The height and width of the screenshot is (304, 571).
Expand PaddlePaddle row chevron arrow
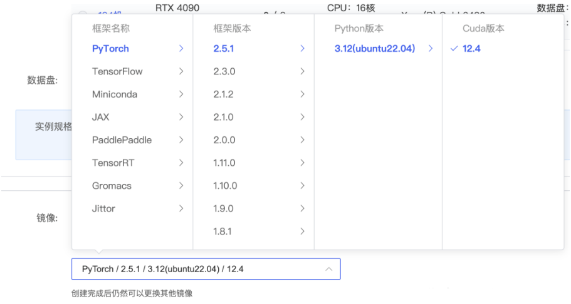pos(181,140)
